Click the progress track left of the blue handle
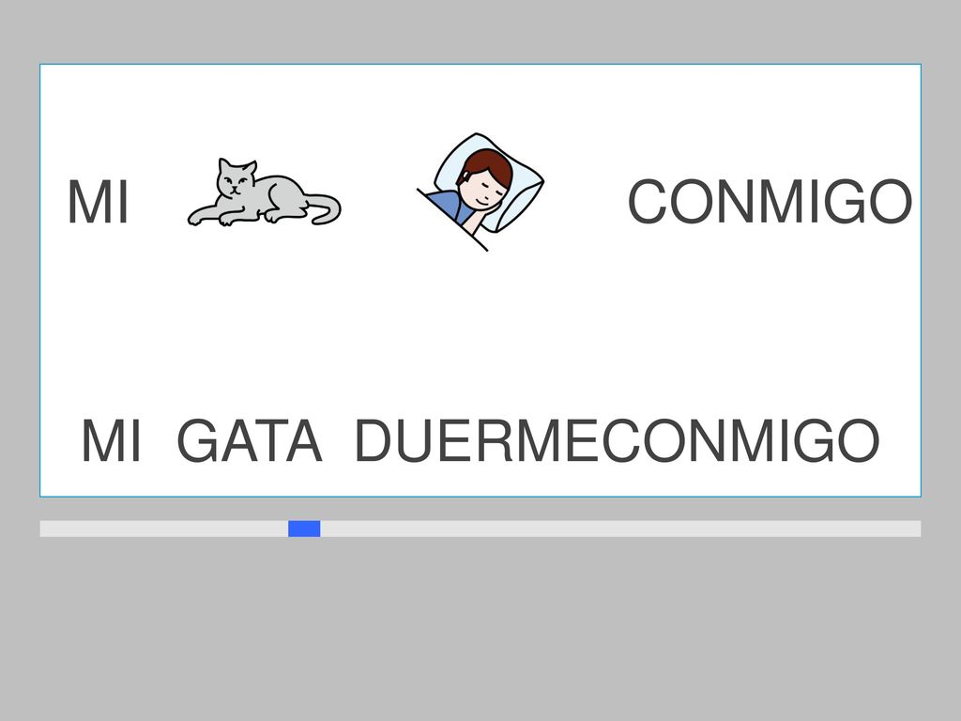Viewport: 961px width, 721px height. [163, 529]
